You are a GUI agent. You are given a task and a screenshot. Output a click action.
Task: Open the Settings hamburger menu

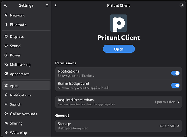click(x=47, y=5)
